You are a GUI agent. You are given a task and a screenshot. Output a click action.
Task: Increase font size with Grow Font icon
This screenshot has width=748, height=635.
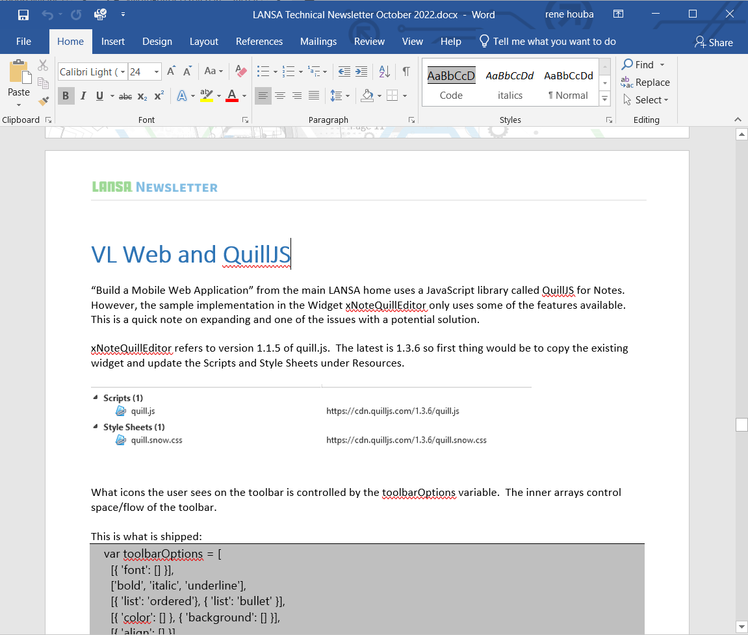[x=172, y=71]
